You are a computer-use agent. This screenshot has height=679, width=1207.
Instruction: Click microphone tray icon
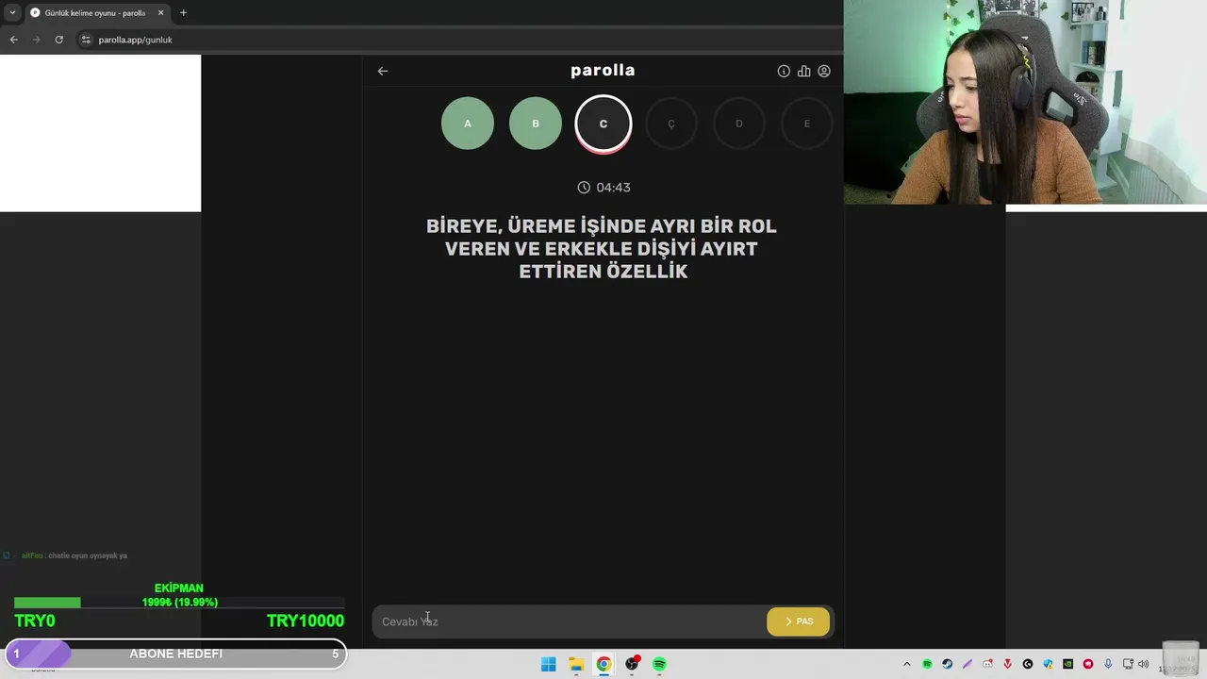[1108, 664]
